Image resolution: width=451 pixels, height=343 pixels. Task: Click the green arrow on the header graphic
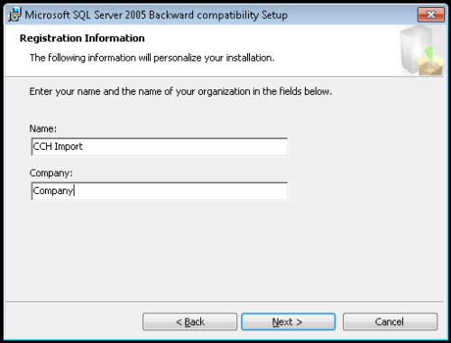click(430, 52)
